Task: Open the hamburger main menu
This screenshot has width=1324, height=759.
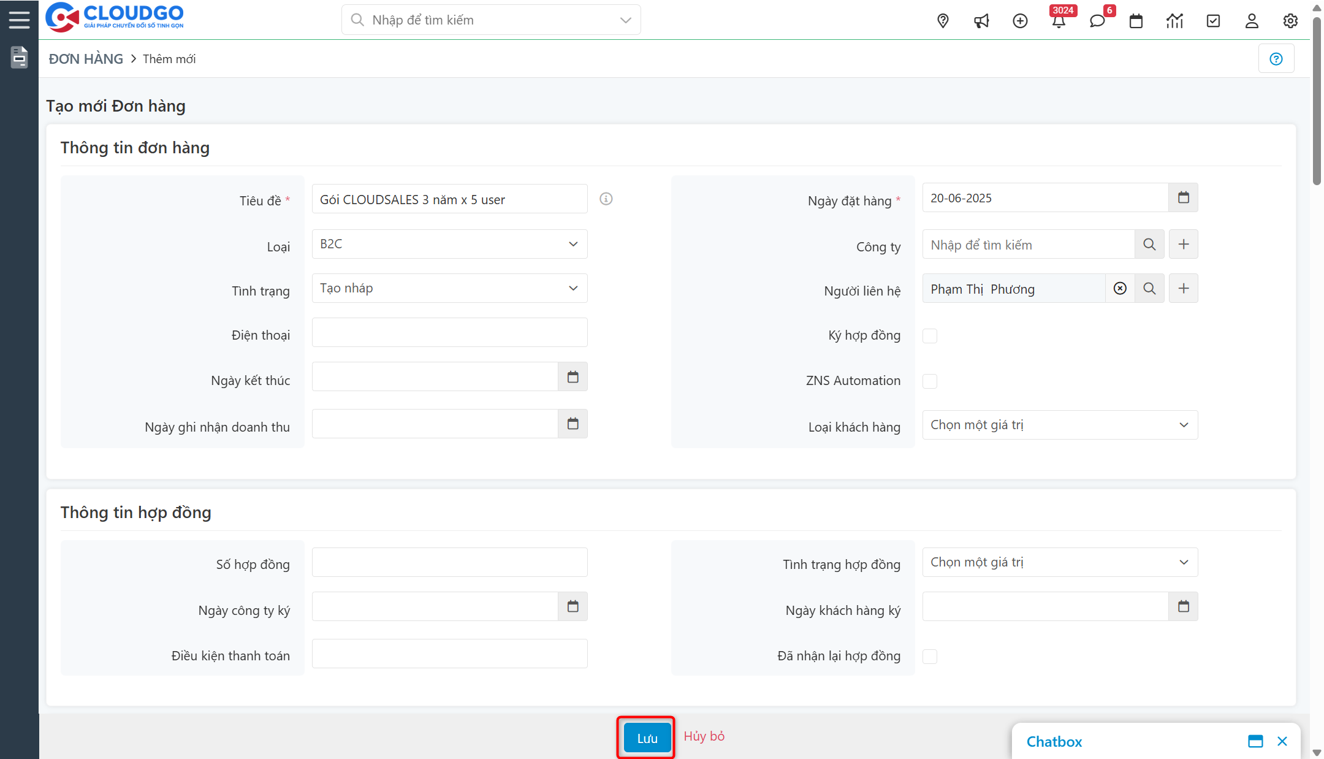Action: coord(19,20)
